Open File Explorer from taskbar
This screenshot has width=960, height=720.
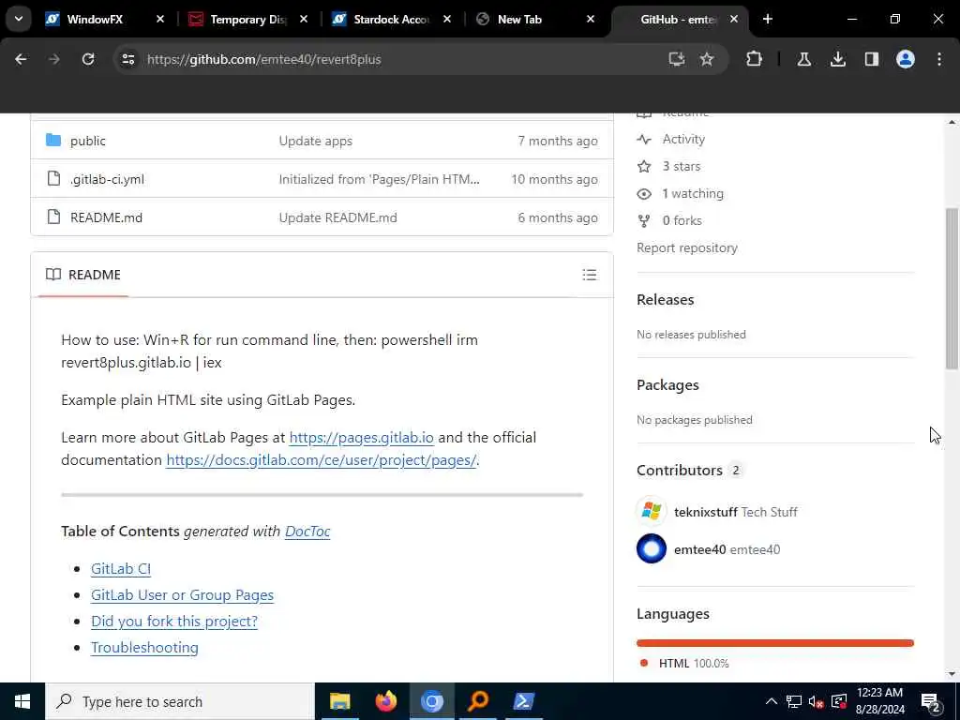pos(339,701)
